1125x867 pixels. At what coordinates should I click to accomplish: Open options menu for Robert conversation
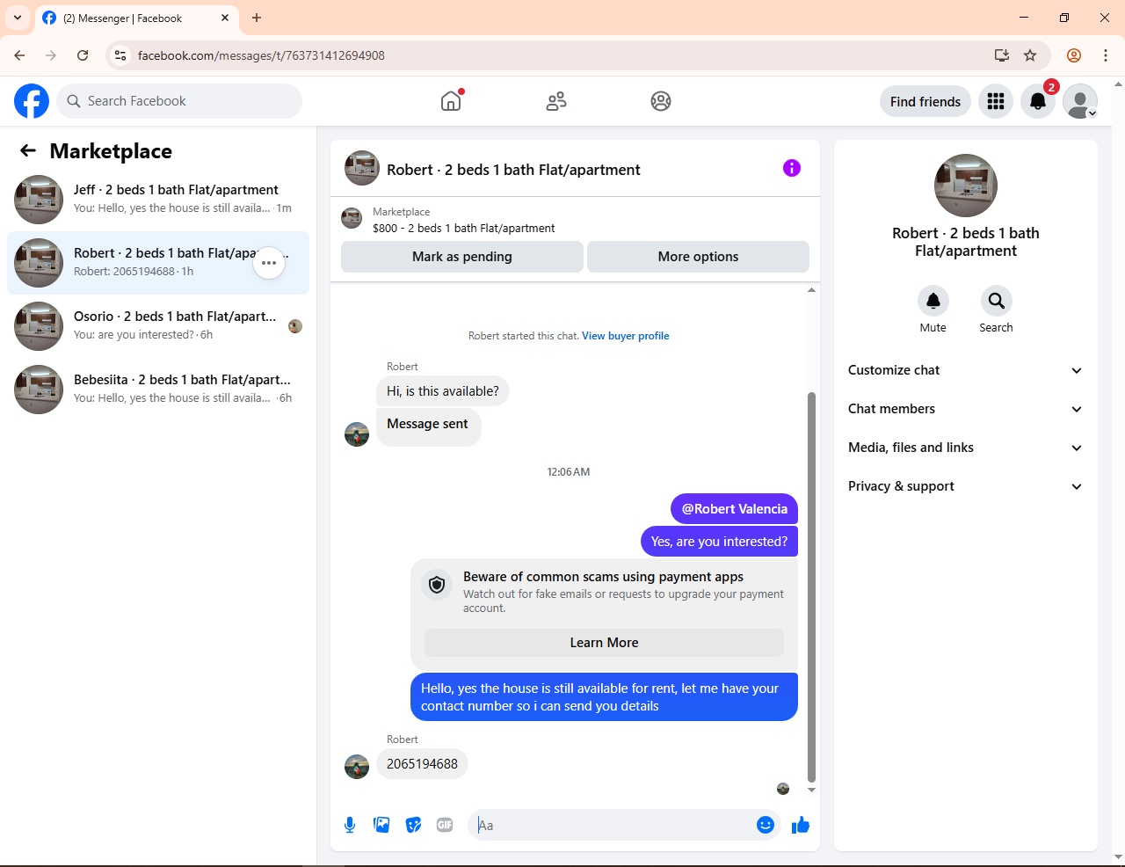coord(269,263)
